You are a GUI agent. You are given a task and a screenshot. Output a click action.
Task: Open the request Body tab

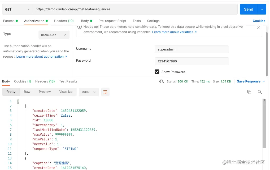[87, 21]
